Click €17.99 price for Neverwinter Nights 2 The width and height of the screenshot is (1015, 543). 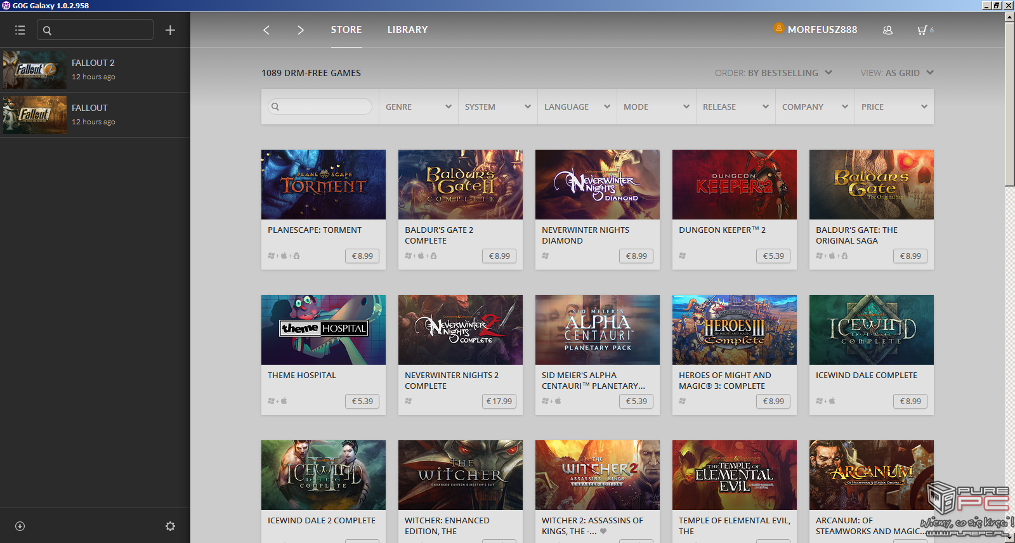[499, 401]
